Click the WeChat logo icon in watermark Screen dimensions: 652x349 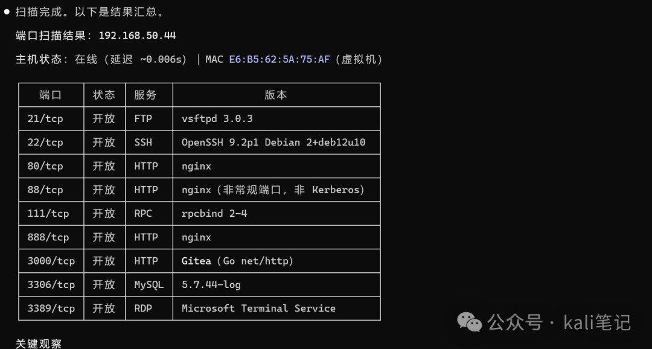tap(470, 322)
